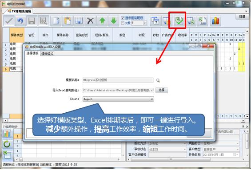Click the blue undo arrow icon
The width and height of the screenshot is (251, 170).
(x=20, y=21)
